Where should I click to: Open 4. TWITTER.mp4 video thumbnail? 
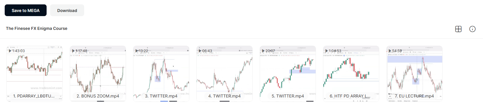(x=225, y=73)
